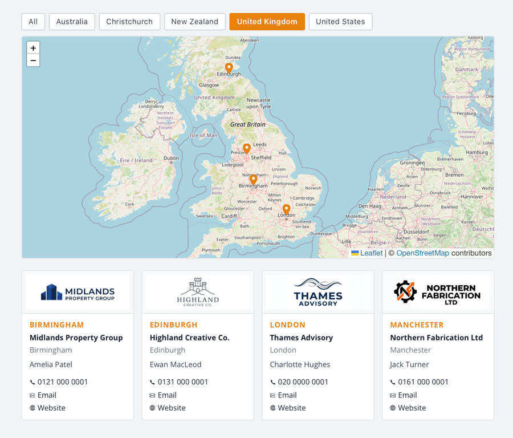The width and height of the screenshot is (513, 438).
Task: Click the Birmingham map pin marker
Action: pyautogui.click(x=253, y=179)
